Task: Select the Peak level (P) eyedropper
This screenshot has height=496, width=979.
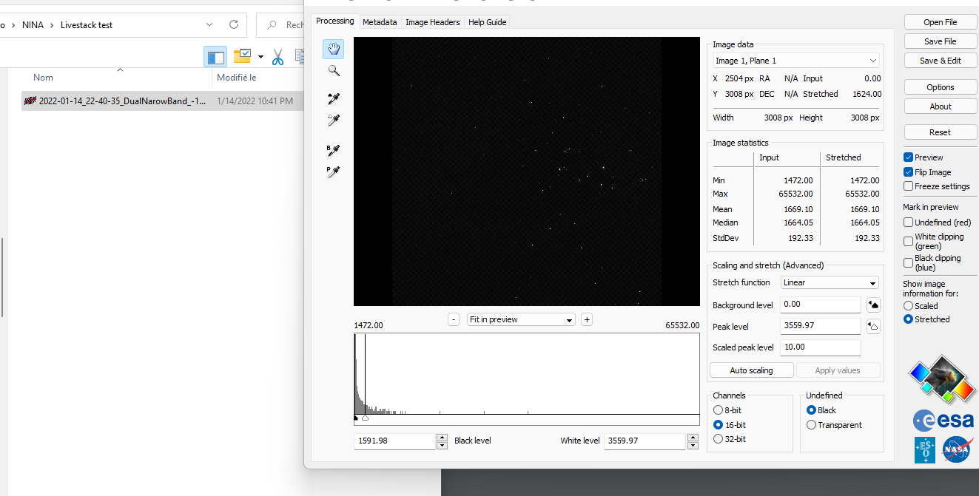Action: point(334,171)
